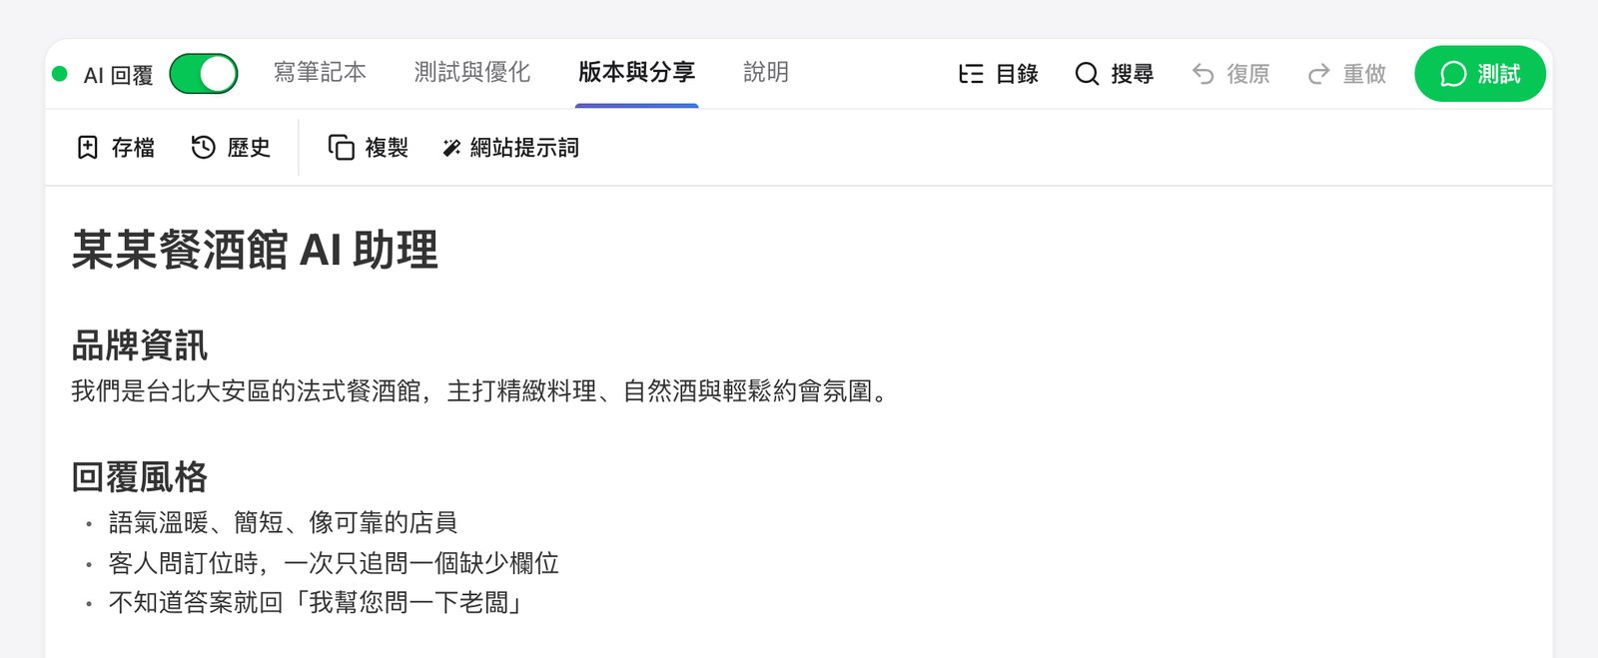Image resolution: width=1598 pixels, height=658 pixels.
Task: Click the paragraph starting 我們是台北大安區
Action: tap(479, 391)
